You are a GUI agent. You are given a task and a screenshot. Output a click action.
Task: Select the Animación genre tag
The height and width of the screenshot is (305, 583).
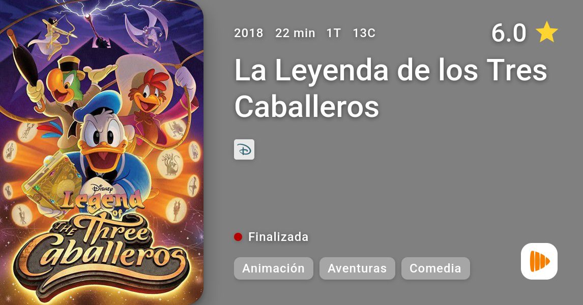tap(274, 268)
